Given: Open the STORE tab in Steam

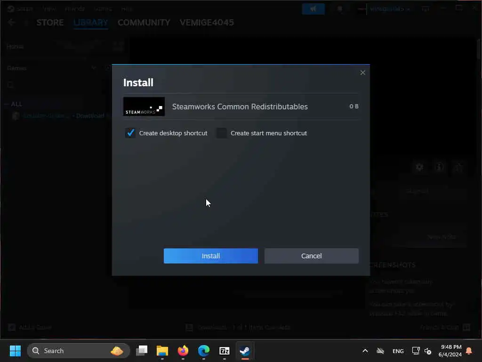Looking at the screenshot, I should (50, 23).
